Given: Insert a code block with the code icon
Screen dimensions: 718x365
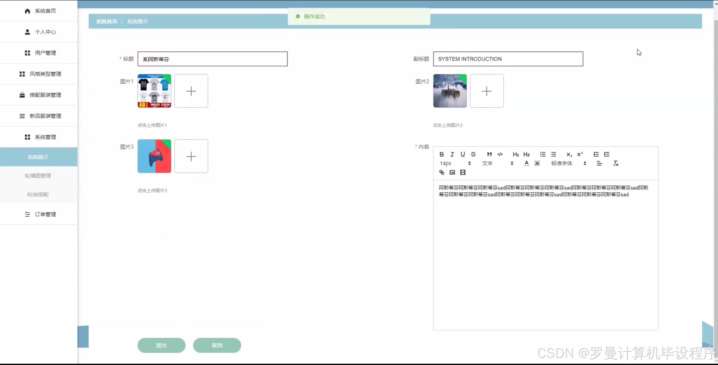Looking at the screenshot, I should (x=500, y=154).
